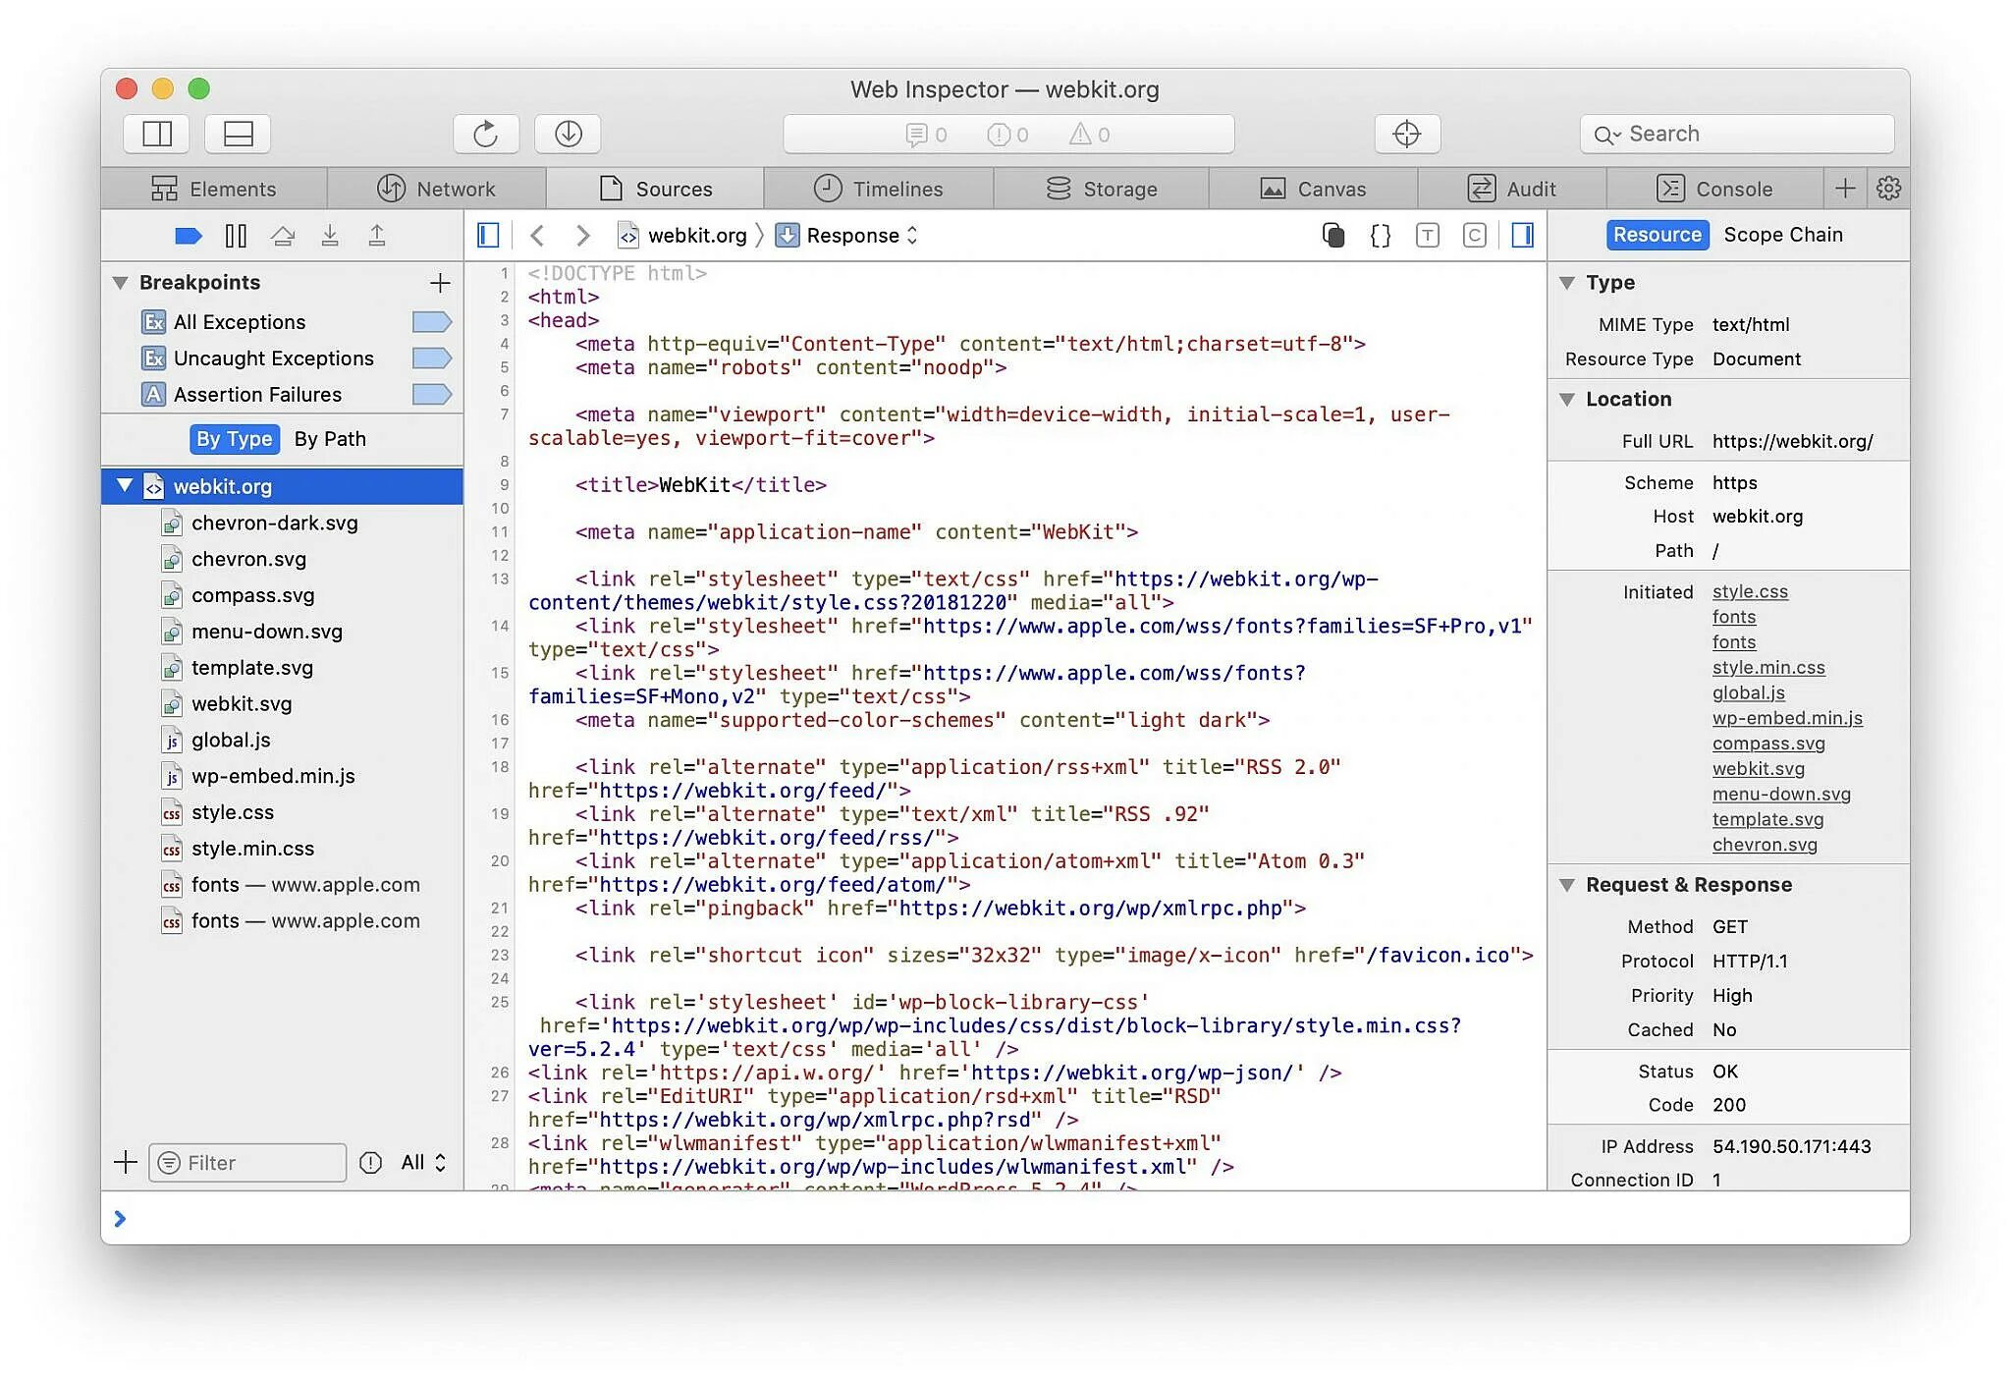Hide the details sidebar on the right
This screenshot has height=1378, width=2011.
point(1523,236)
